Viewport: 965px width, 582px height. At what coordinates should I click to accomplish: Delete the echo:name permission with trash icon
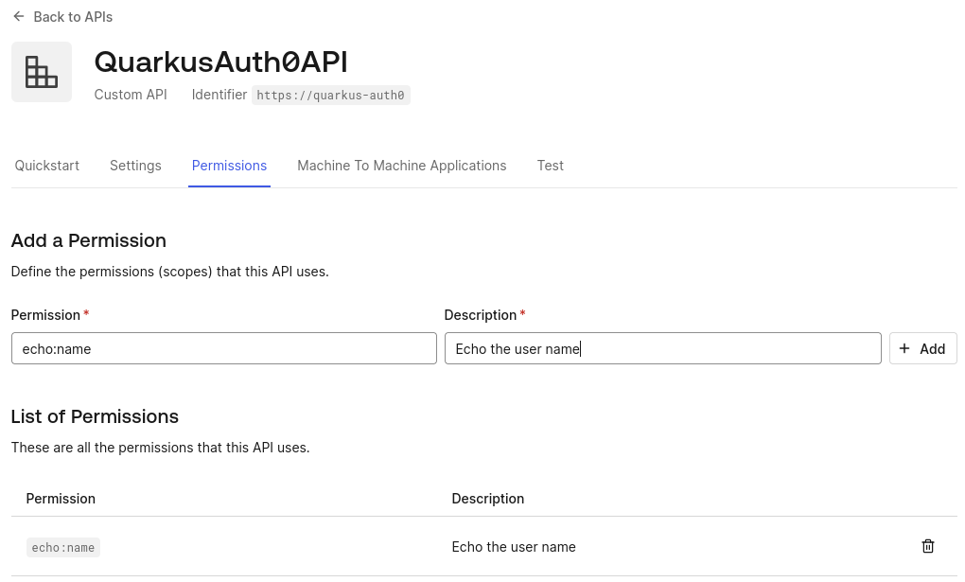(x=927, y=546)
